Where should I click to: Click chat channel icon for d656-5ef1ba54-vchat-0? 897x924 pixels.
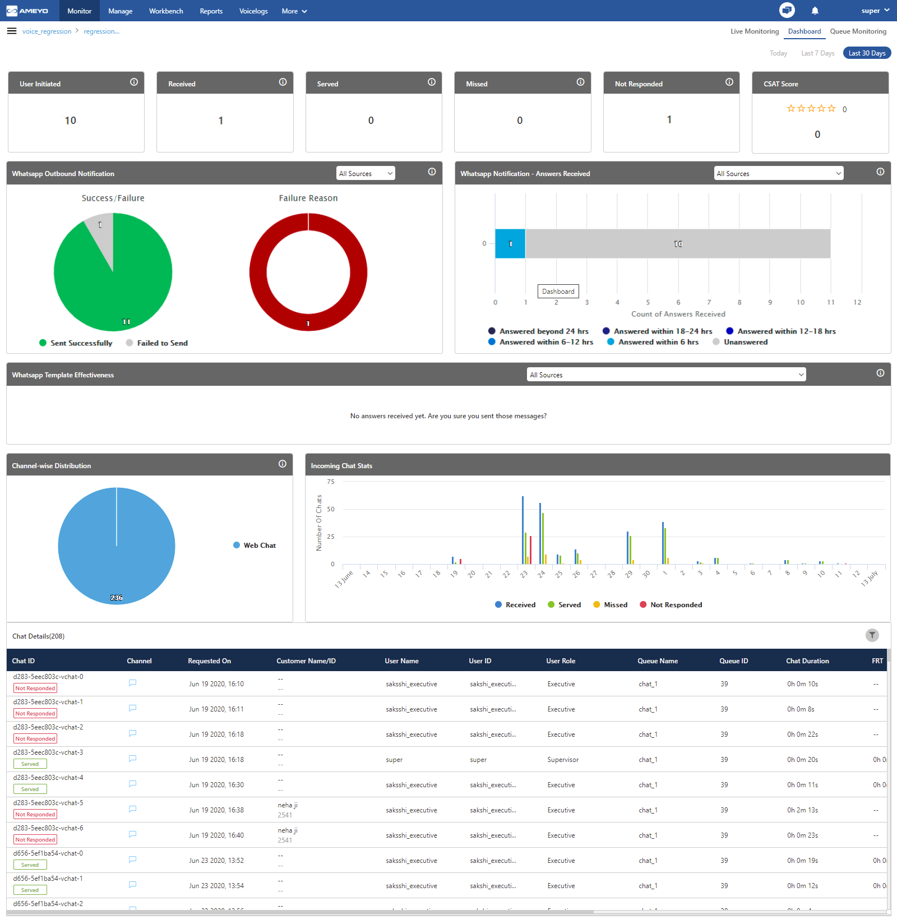tap(133, 860)
